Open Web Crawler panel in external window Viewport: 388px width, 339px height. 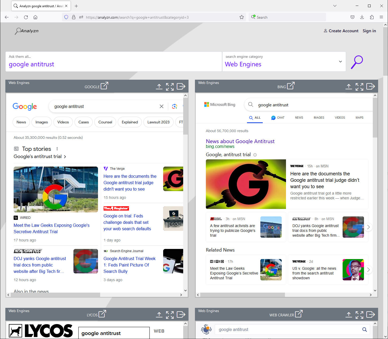tap(299, 314)
